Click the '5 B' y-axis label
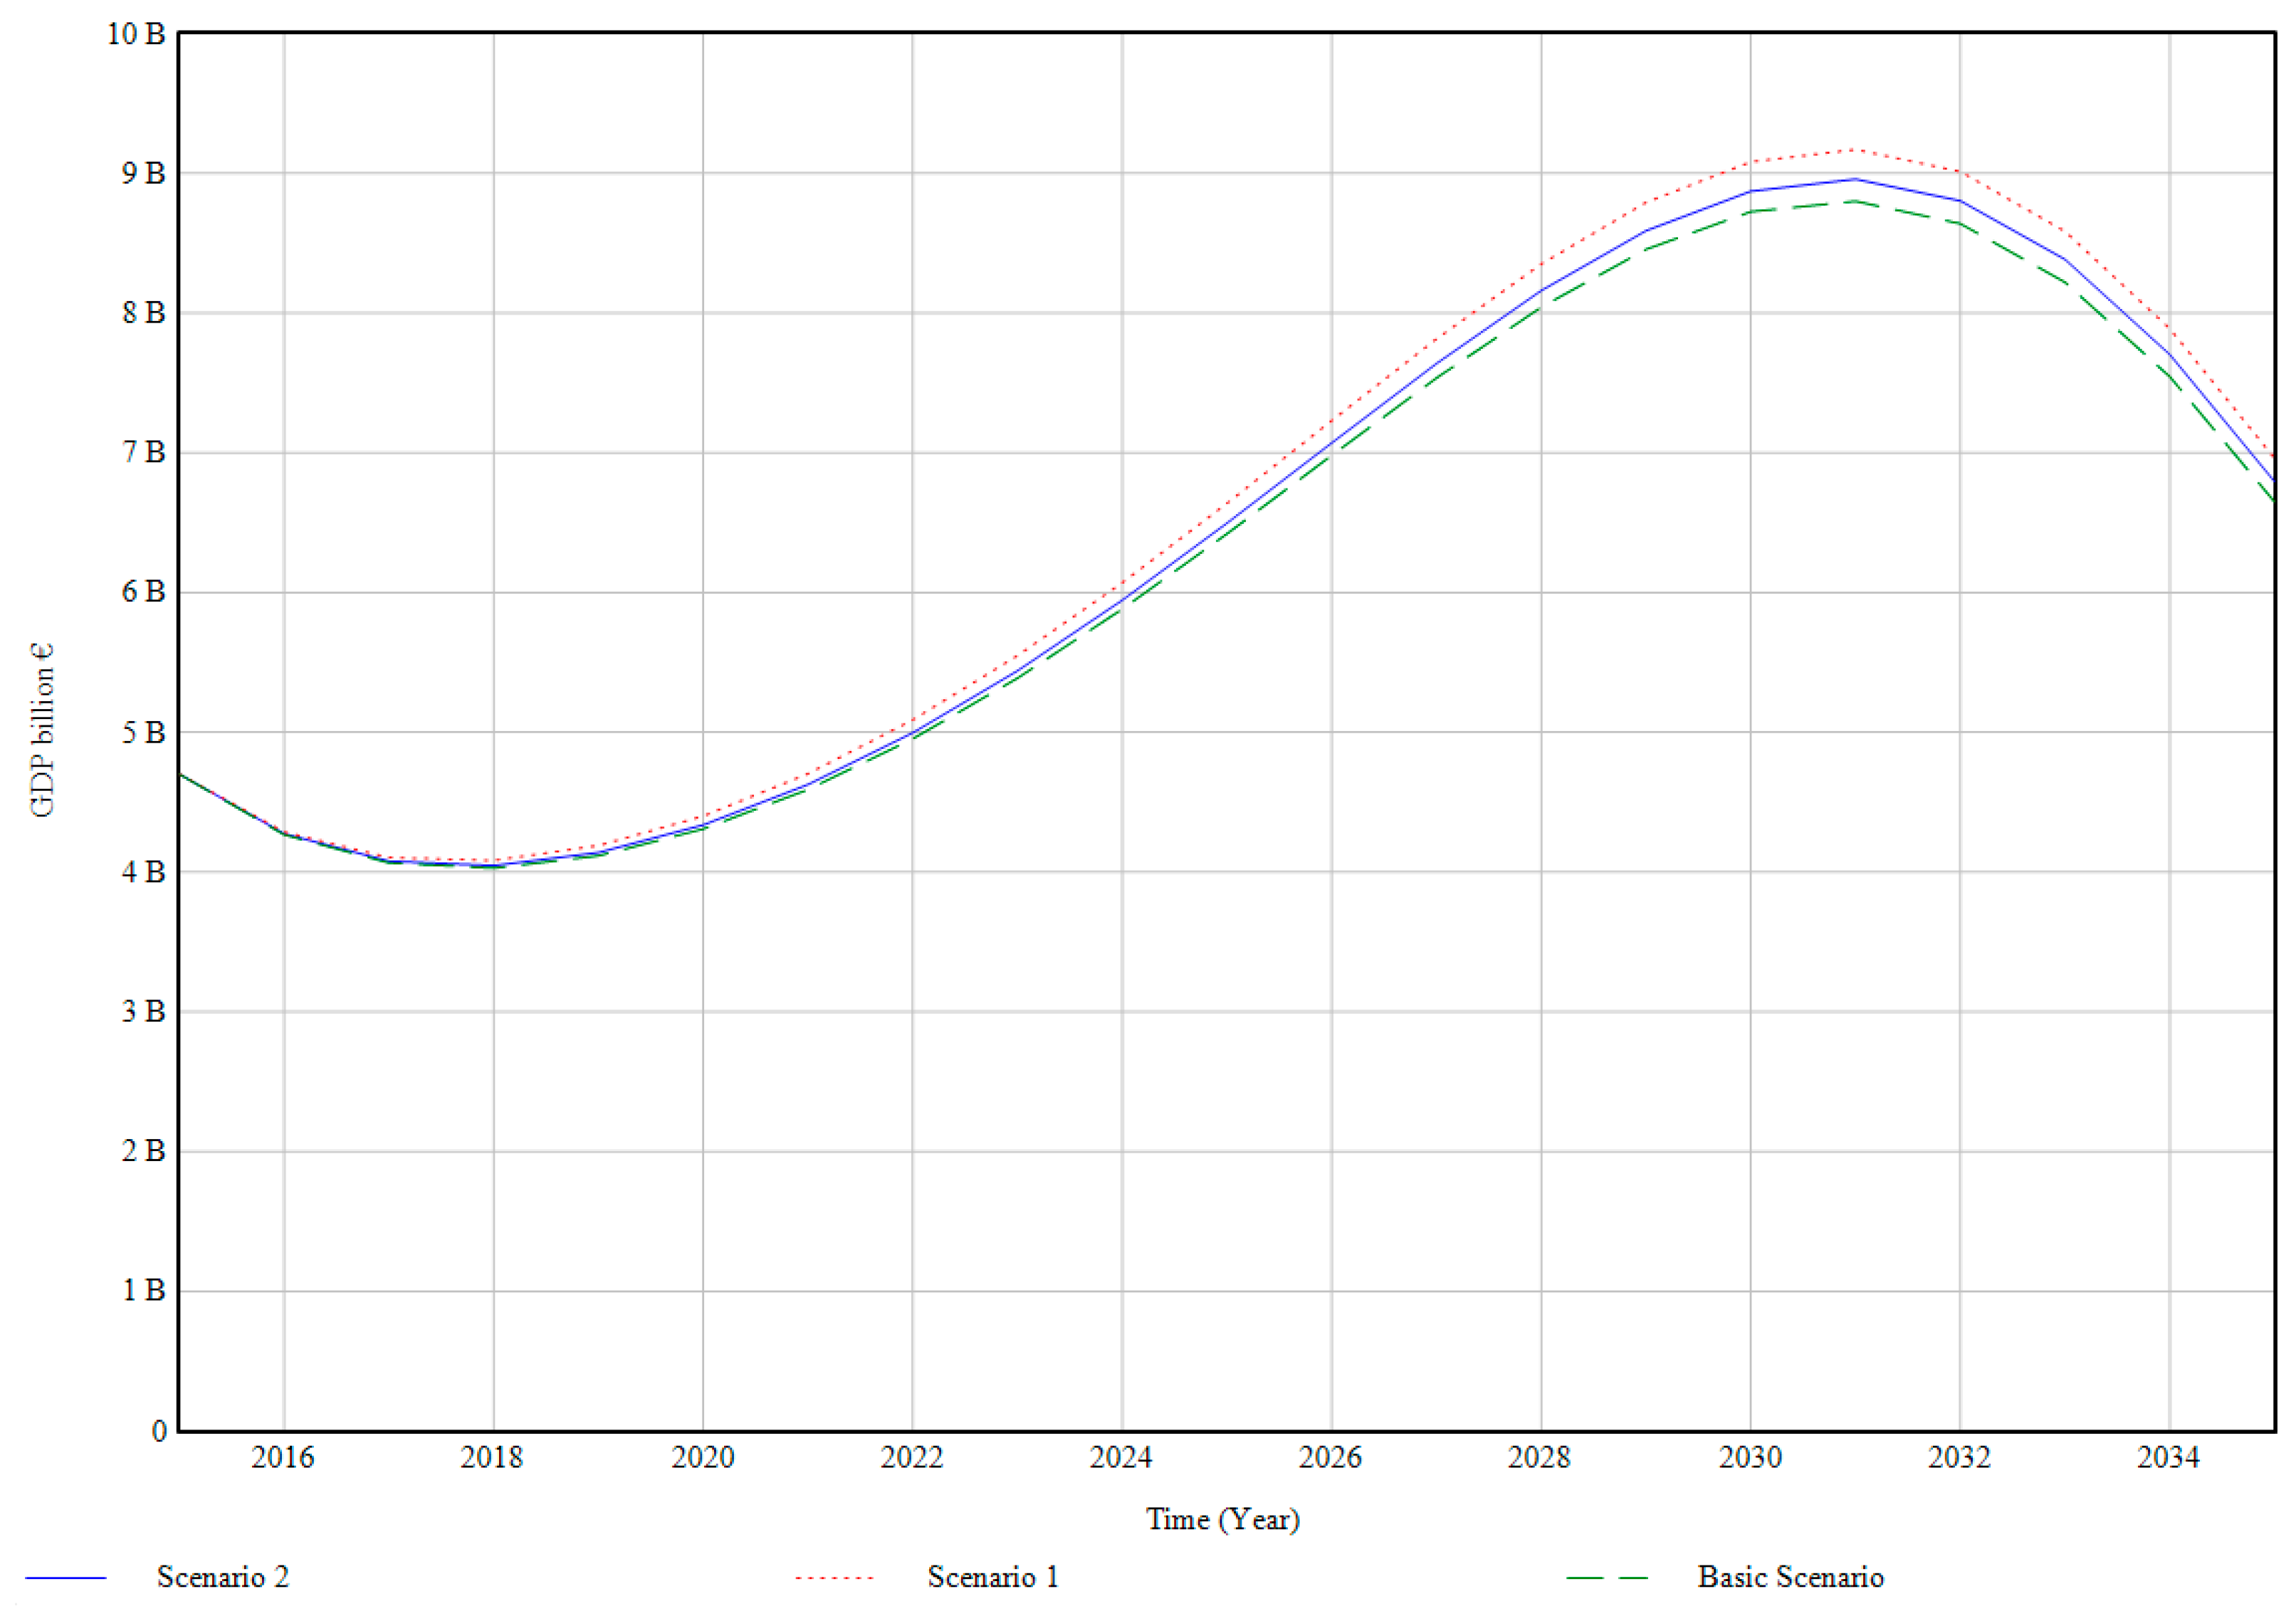This screenshot has height=1616, width=2296. pos(144,732)
